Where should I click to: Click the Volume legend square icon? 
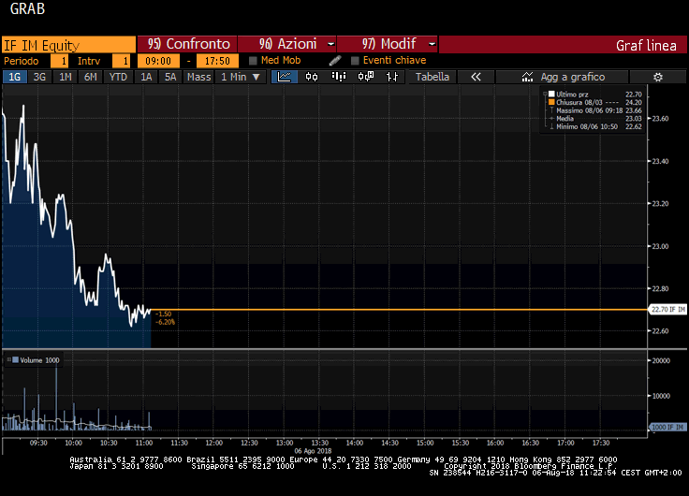(16, 360)
